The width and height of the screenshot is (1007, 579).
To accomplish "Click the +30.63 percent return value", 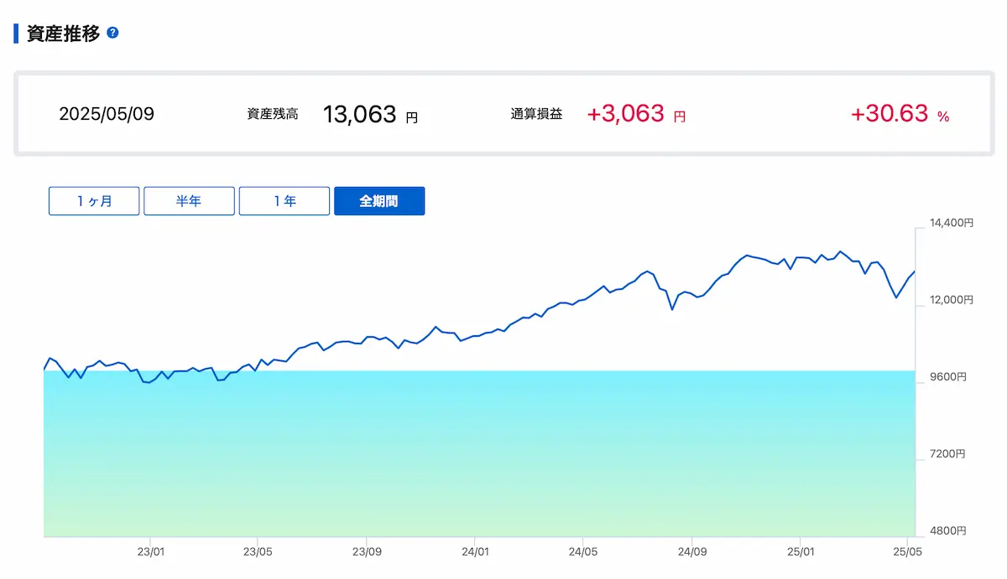I will 889,114.
